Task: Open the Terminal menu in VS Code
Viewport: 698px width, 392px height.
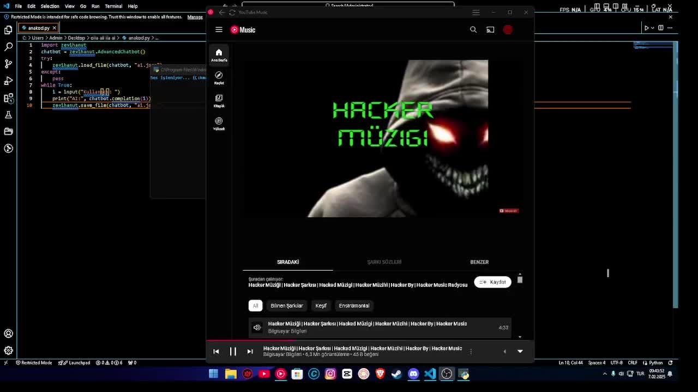Action: click(x=113, y=6)
